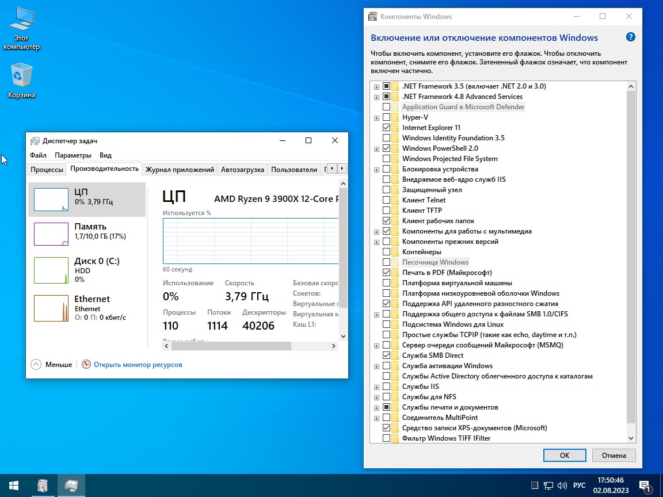This screenshot has width=663, height=497.
Task: Click the volume icon in system tray
Action: click(561, 485)
